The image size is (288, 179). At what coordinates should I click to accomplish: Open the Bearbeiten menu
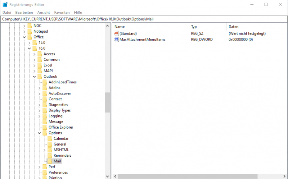click(x=24, y=13)
